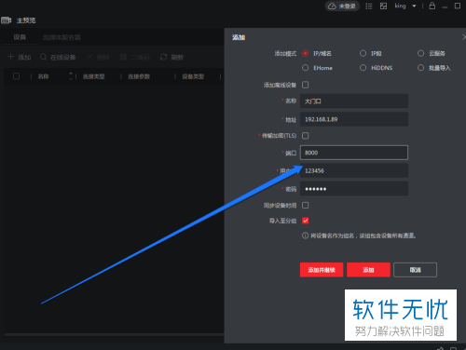Select the IP段 adding mode

pyautogui.click(x=363, y=53)
